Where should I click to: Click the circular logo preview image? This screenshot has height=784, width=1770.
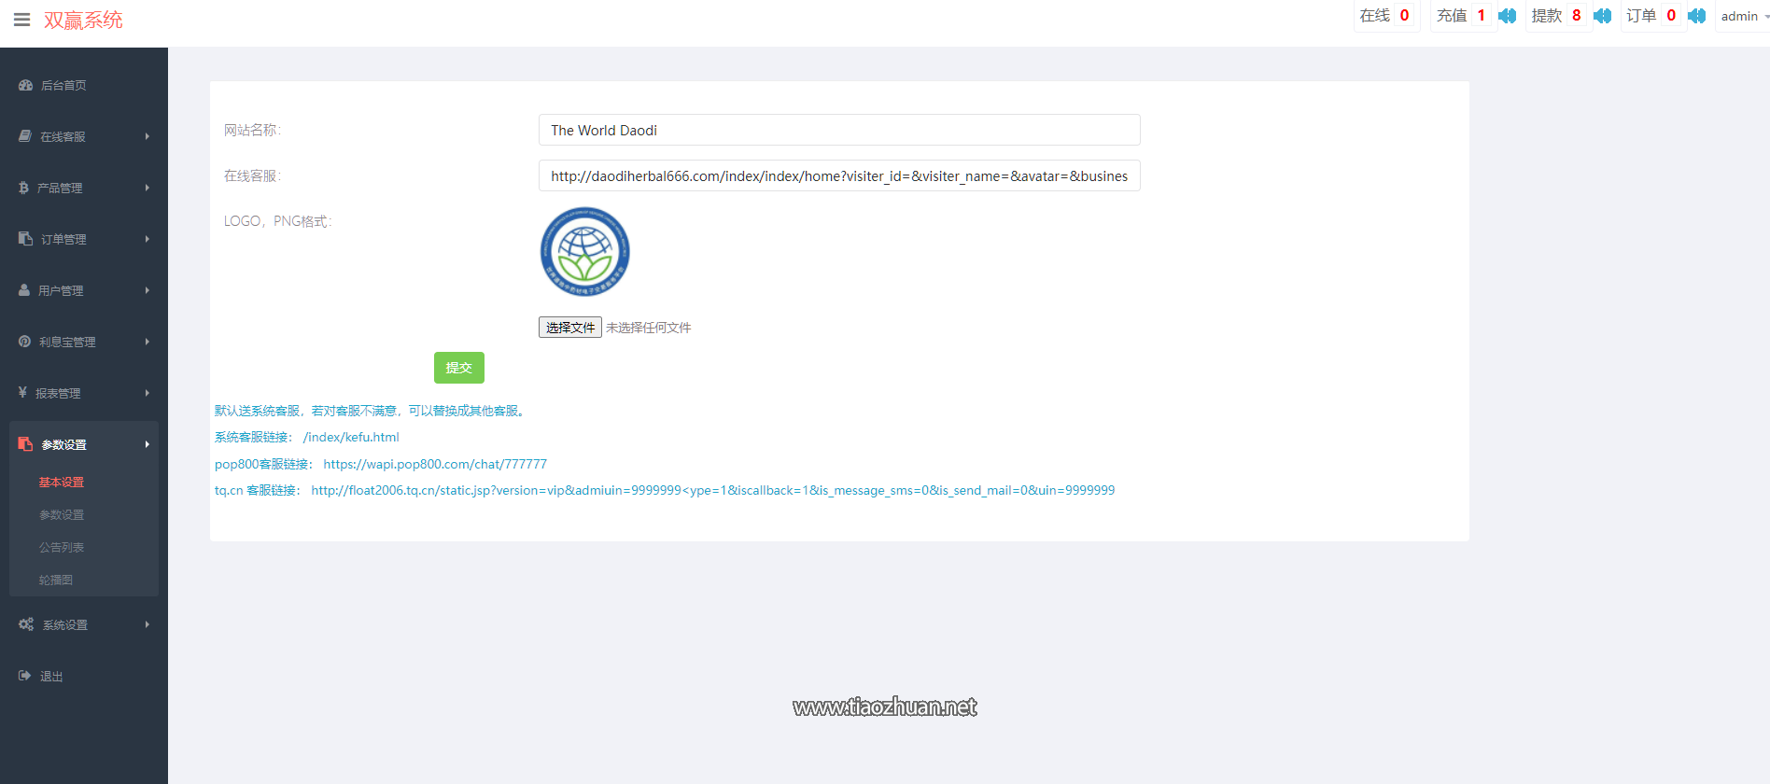pos(585,252)
